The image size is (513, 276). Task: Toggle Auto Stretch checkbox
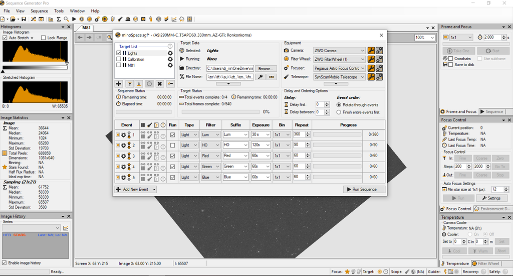pyautogui.click(x=5, y=38)
